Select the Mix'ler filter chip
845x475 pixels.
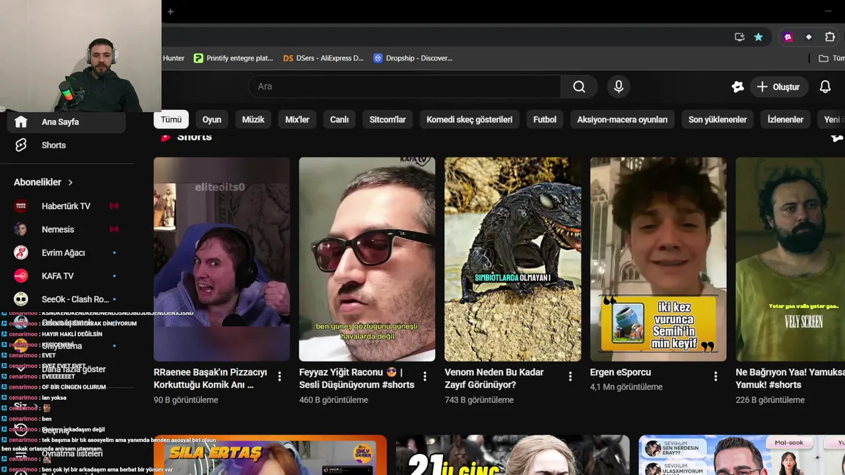(x=297, y=119)
